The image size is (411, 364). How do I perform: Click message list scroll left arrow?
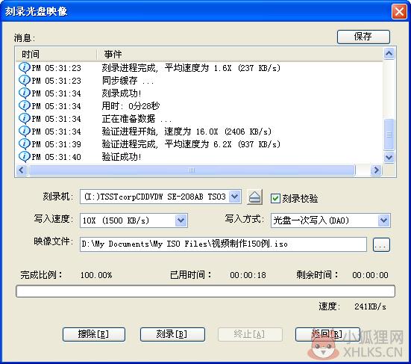(x=22, y=170)
